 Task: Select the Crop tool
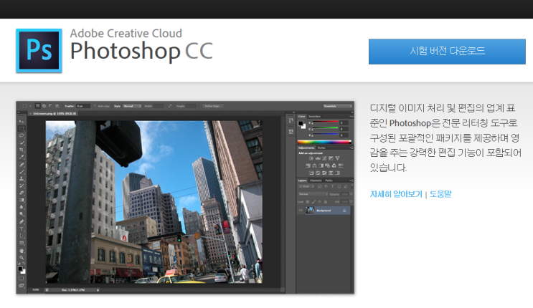tap(22, 150)
